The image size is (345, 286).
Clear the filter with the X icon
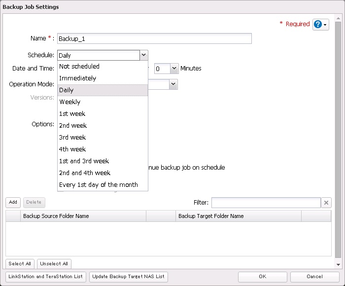pyautogui.click(x=326, y=203)
